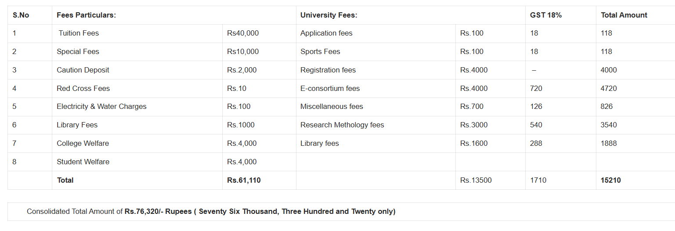Select the Red Cross Fees cell

pos(83,89)
